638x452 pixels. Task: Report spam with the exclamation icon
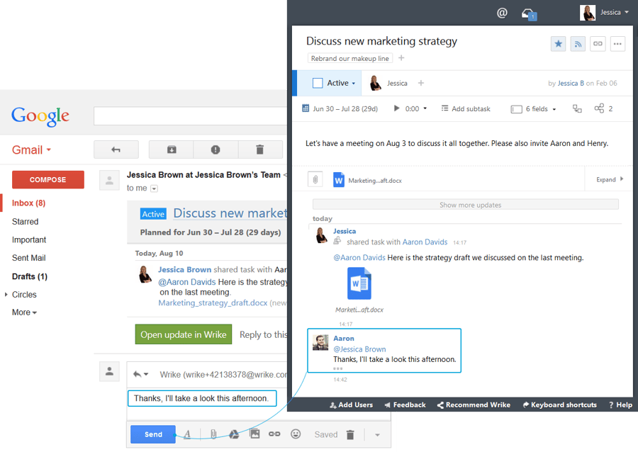click(216, 149)
